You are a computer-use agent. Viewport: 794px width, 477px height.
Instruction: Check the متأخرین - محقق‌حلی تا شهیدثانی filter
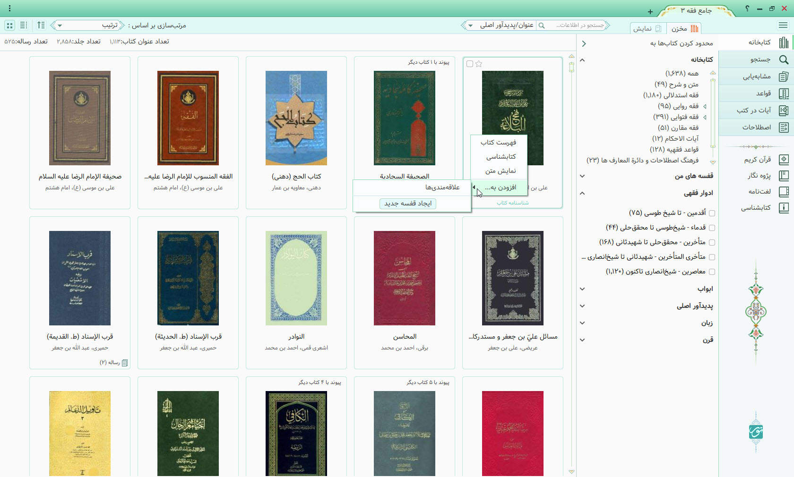[712, 242]
